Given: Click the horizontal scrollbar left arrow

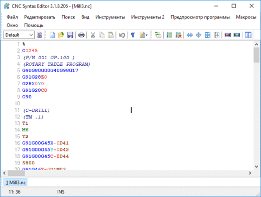Looking at the screenshot, I should [5, 173].
